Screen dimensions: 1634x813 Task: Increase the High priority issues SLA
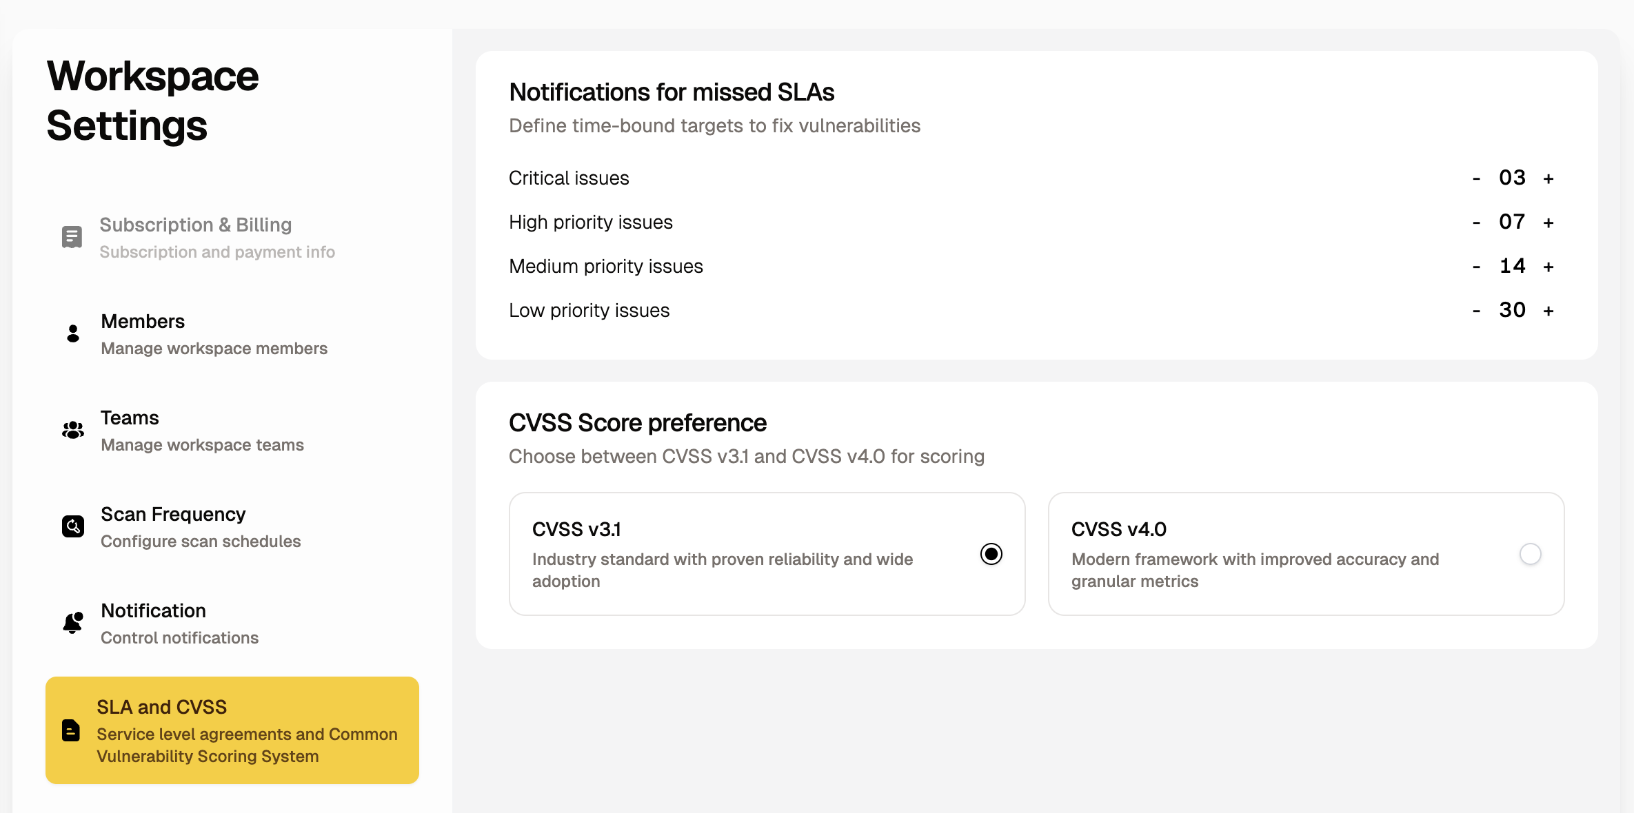coord(1549,222)
